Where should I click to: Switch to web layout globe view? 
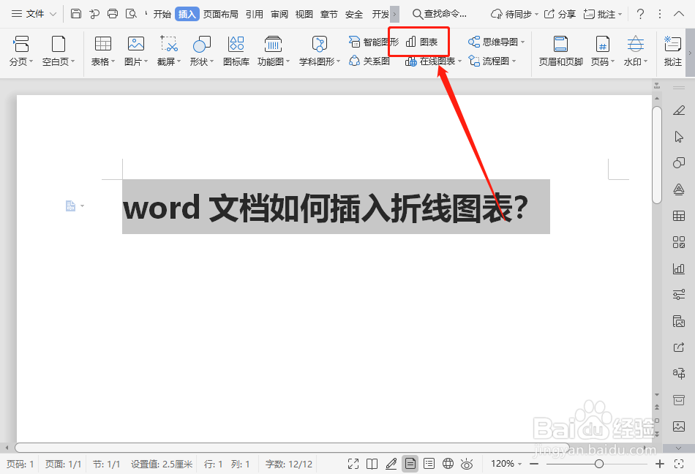coord(448,464)
